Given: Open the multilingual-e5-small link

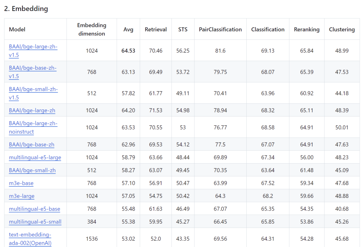Looking at the screenshot, I should coord(35,222).
